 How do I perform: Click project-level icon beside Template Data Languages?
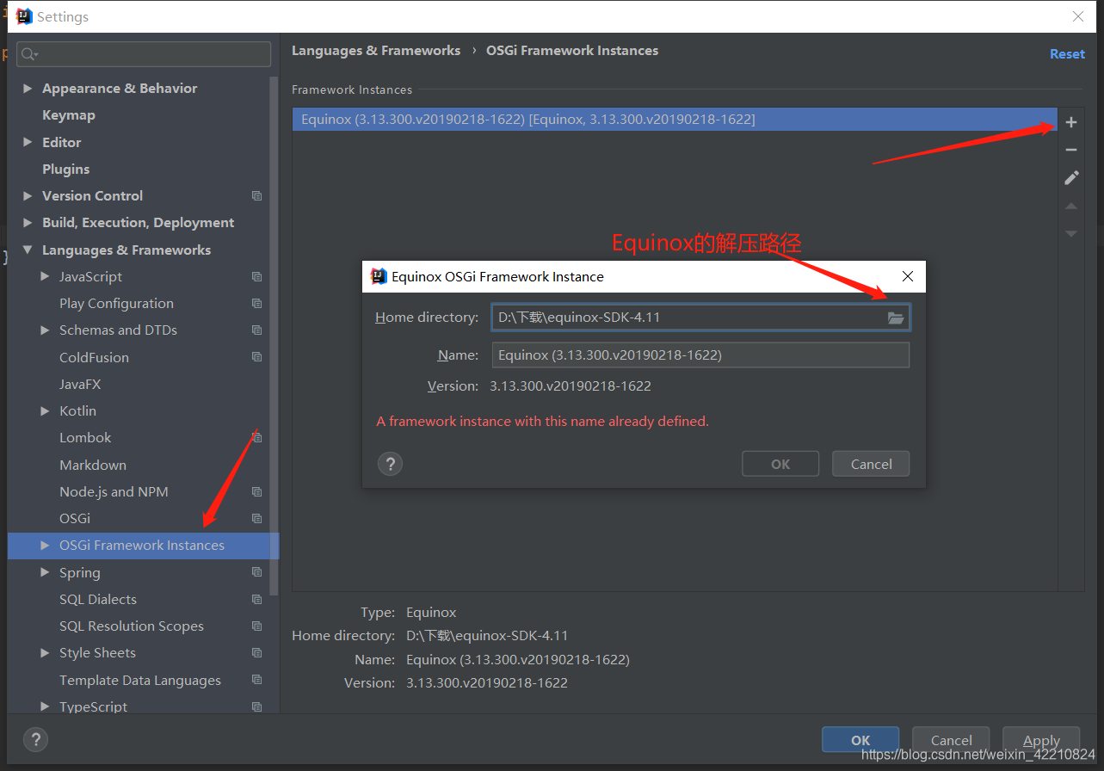point(256,680)
